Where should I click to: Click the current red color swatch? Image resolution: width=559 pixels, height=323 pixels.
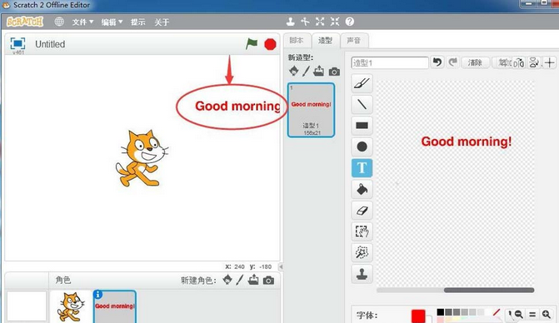(x=418, y=316)
